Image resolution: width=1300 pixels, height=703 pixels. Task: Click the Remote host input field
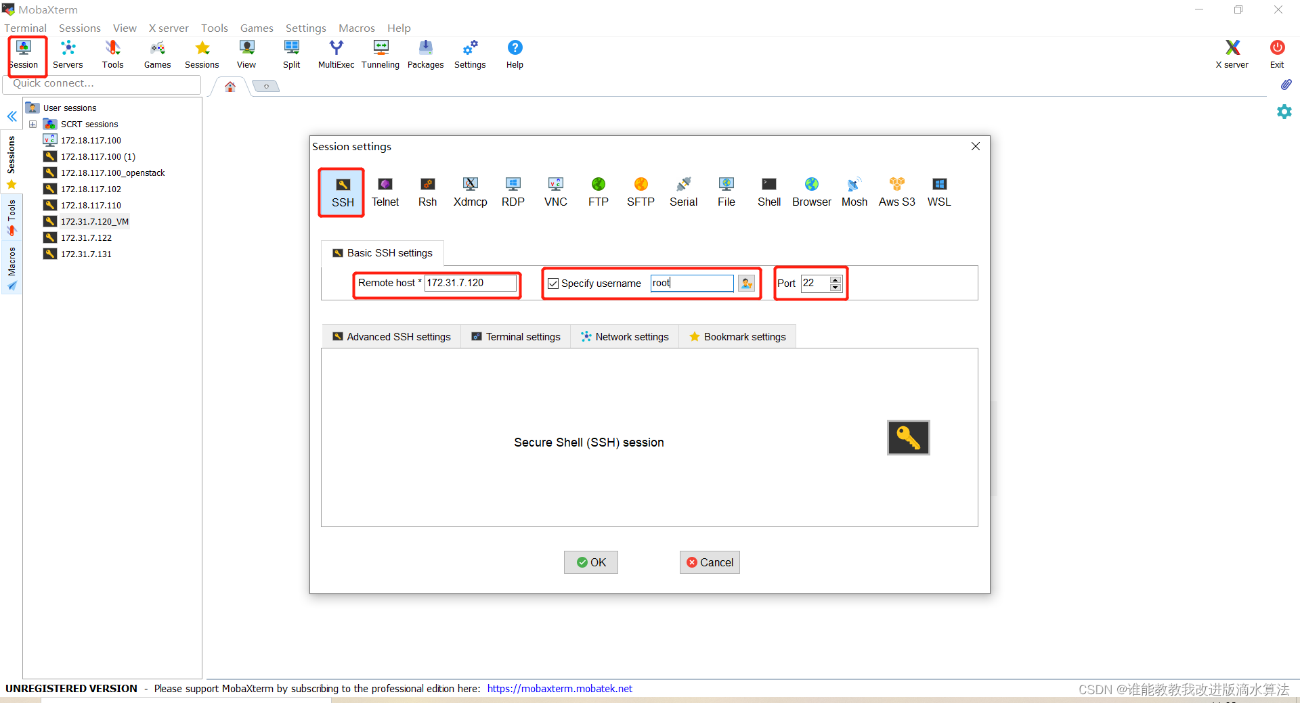470,283
